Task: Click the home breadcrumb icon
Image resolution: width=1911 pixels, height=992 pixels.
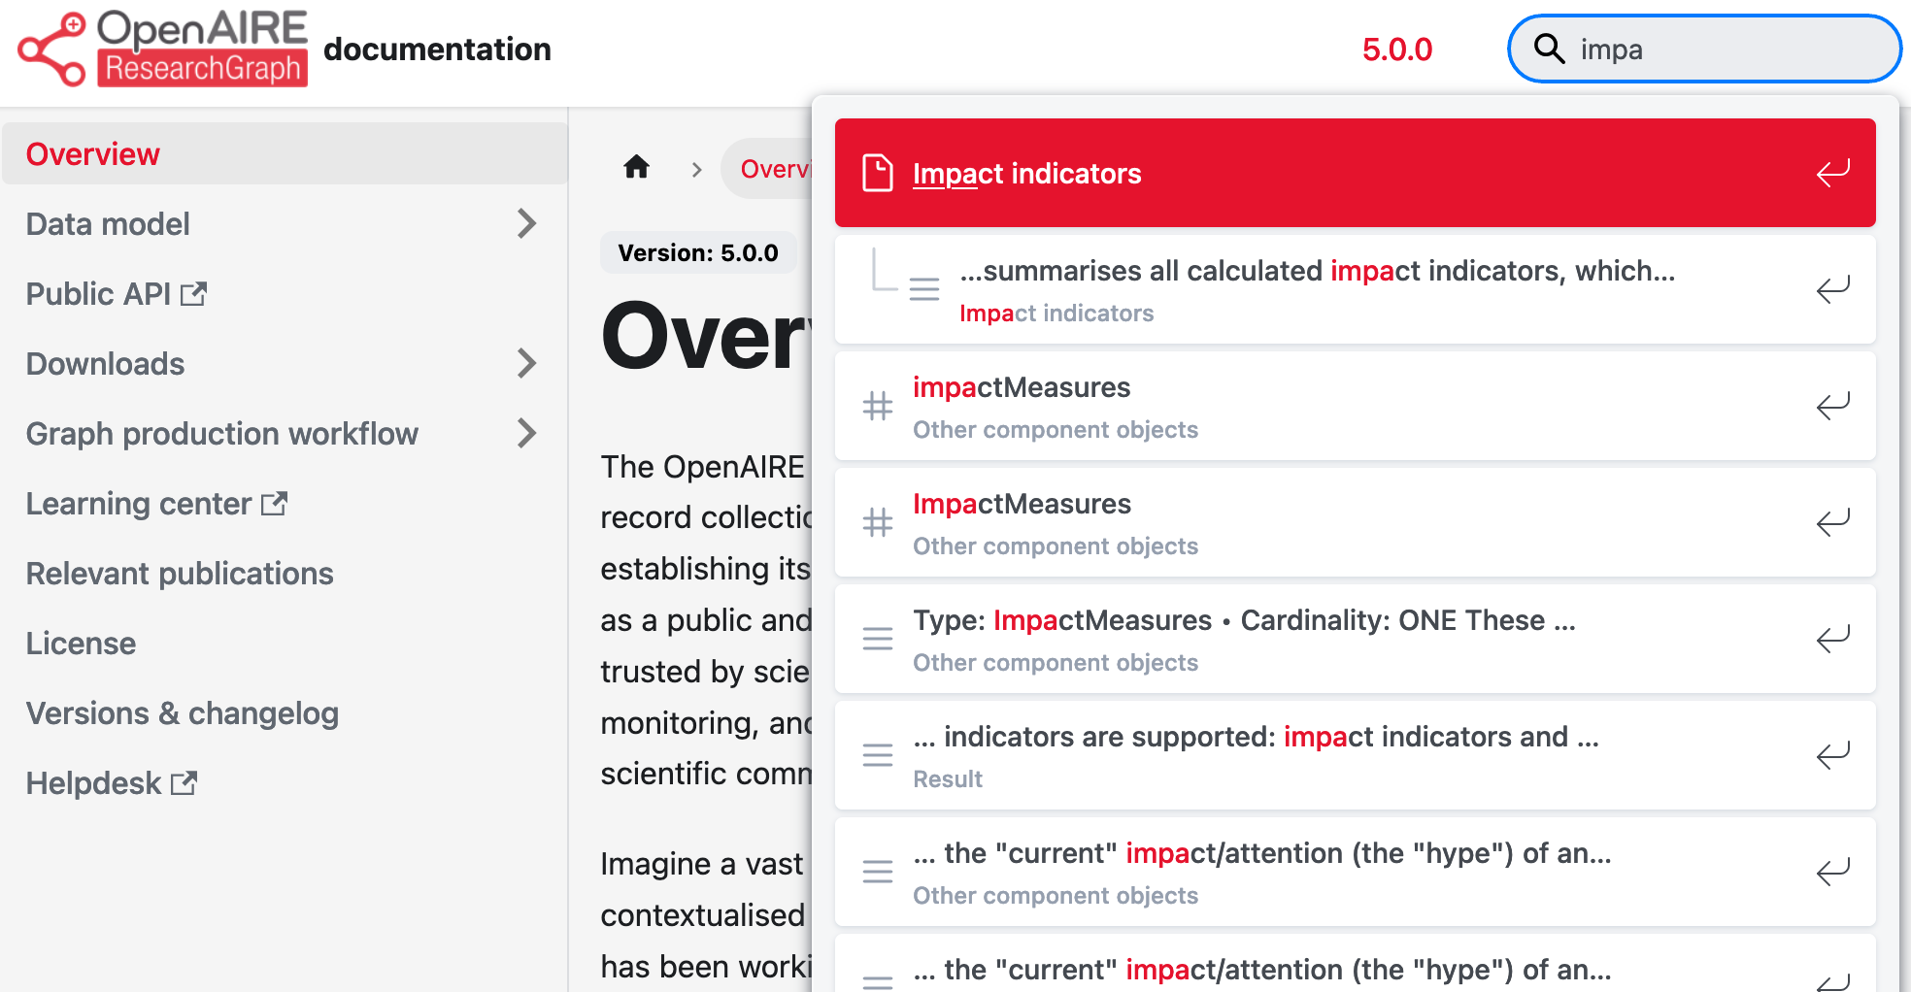Action: click(x=636, y=168)
